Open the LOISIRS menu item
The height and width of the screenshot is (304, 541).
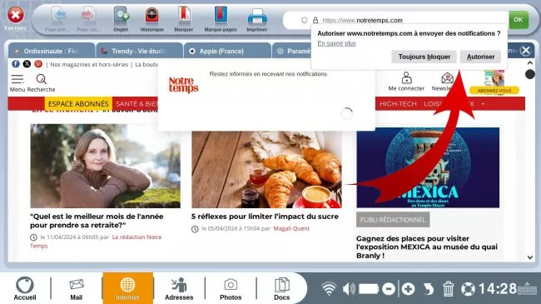433,103
